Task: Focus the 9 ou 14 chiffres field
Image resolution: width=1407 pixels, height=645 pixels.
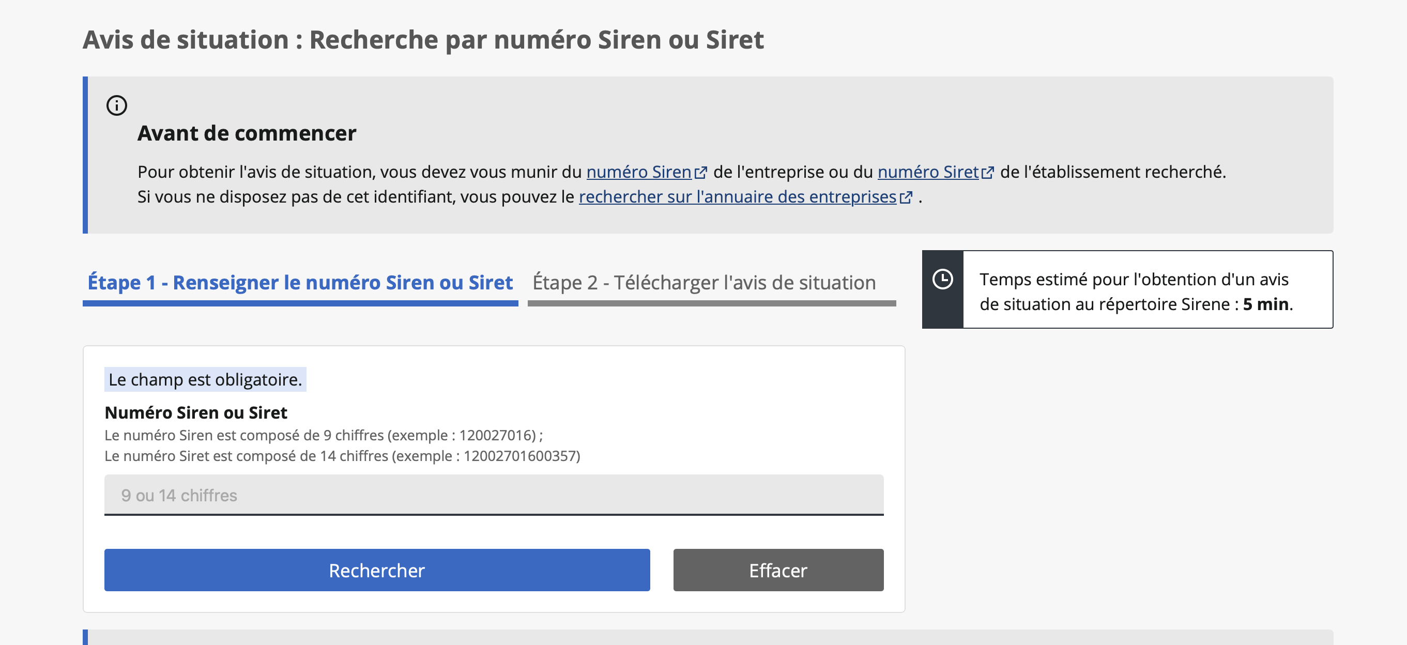Action: pyautogui.click(x=494, y=495)
